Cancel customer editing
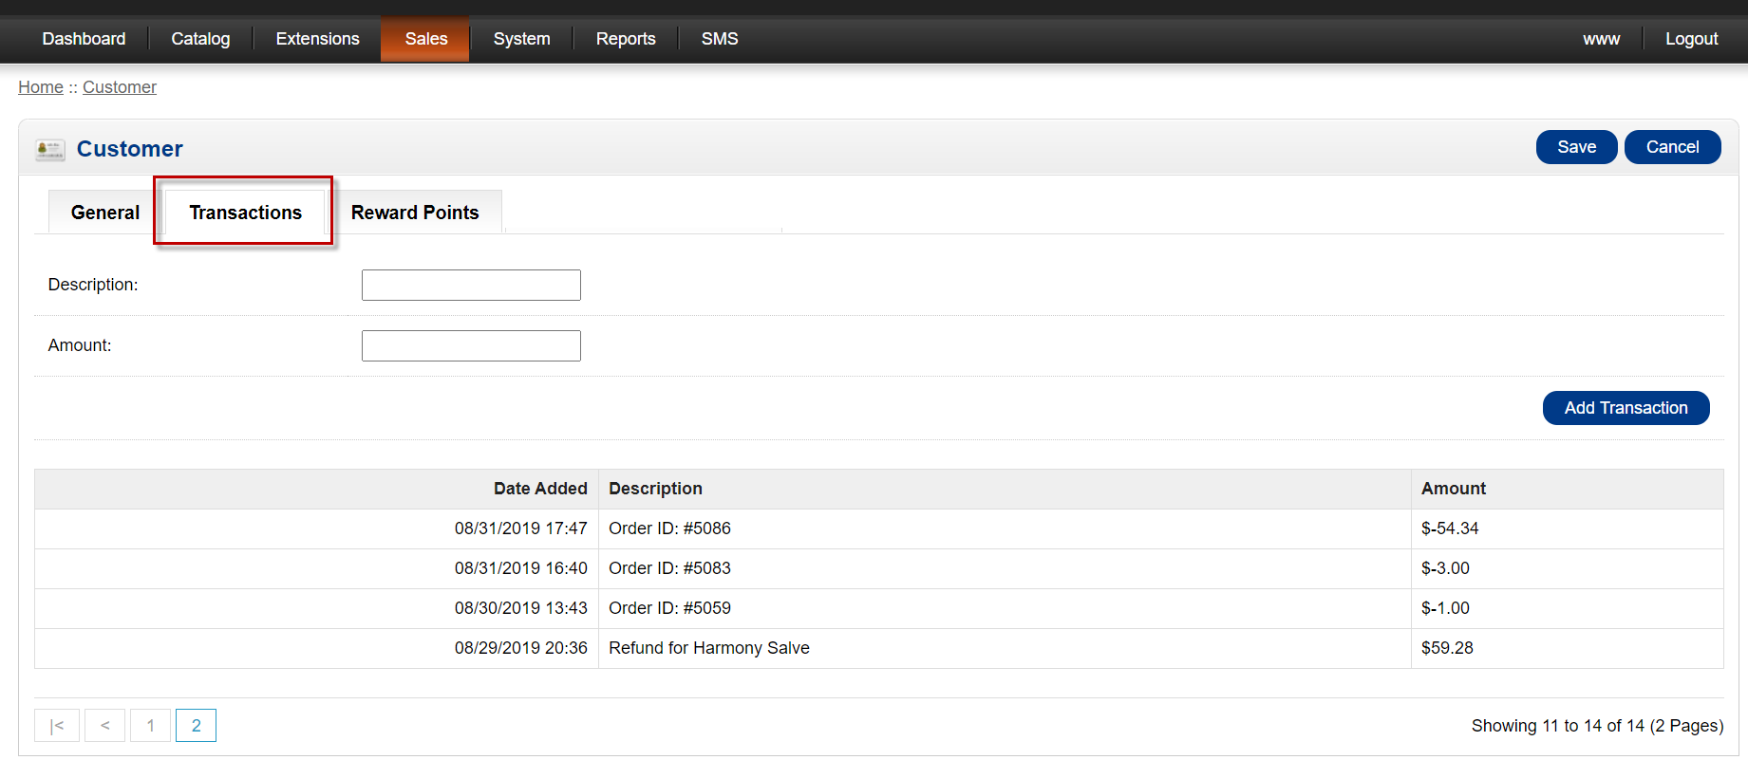 (x=1672, y=147)
